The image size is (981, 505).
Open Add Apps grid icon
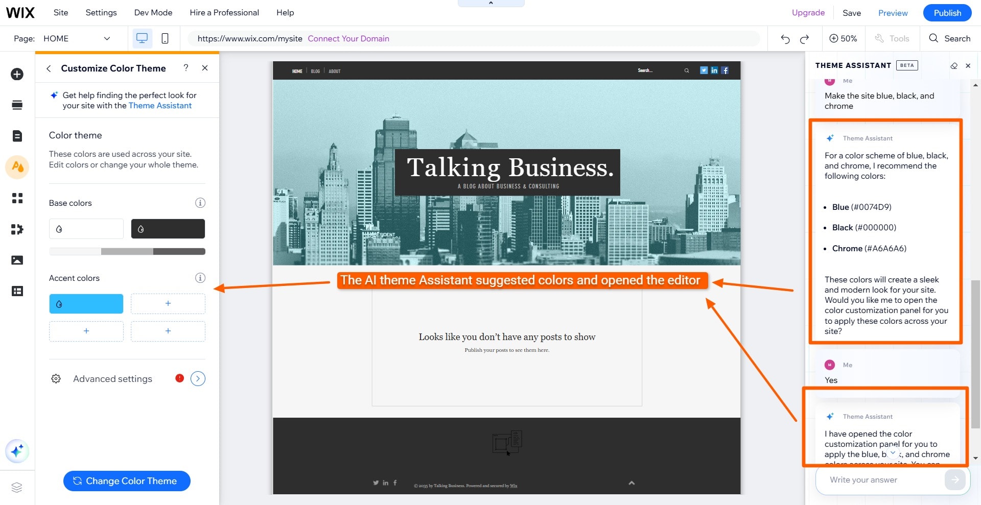pos(17,198)
